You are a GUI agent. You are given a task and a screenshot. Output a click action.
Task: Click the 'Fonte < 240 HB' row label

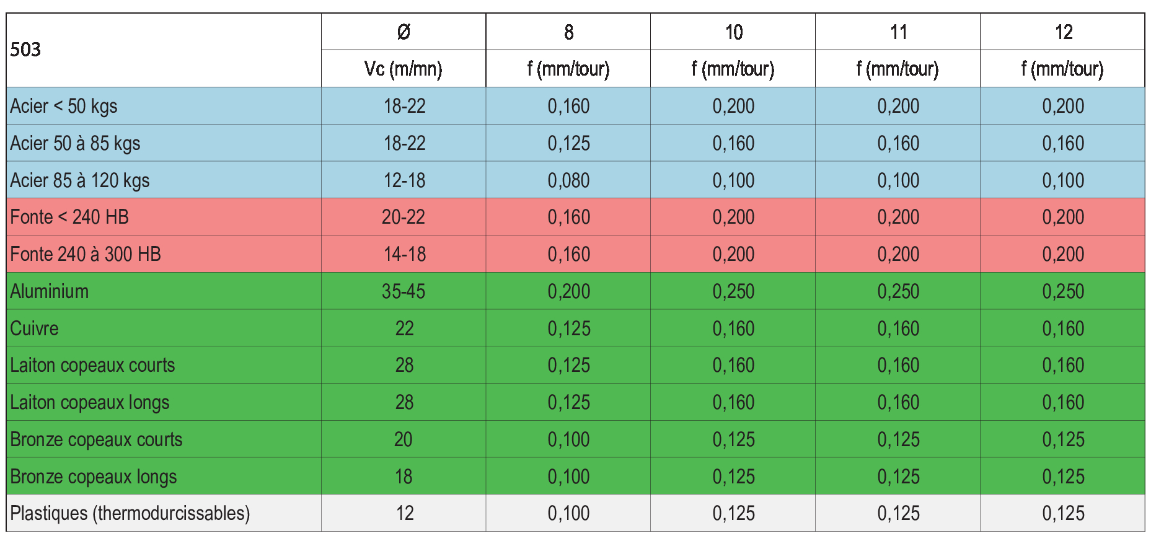[x=69, y=217]
